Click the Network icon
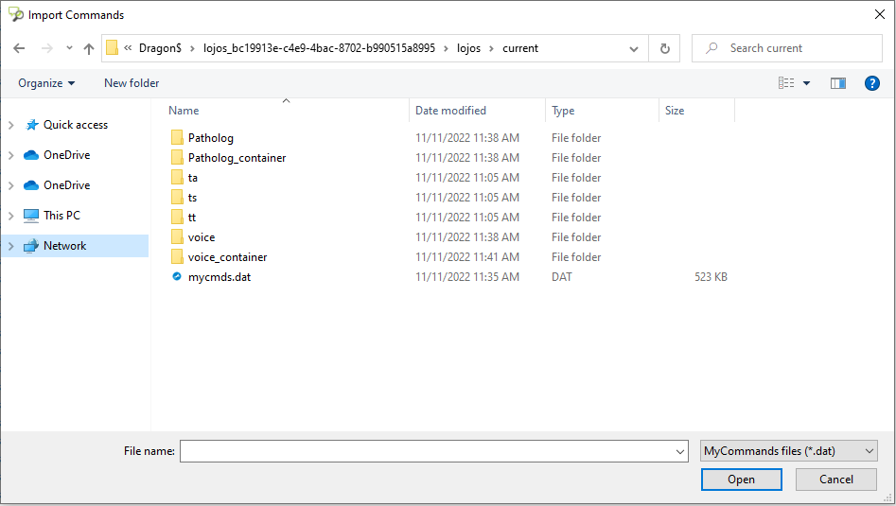The image size is (896, 506). [x=31, y=246]
